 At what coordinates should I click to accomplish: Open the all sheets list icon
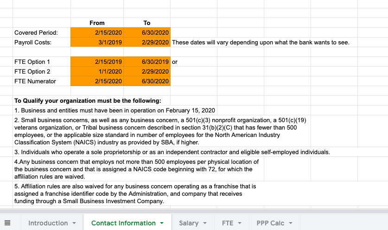pos(7,223)
